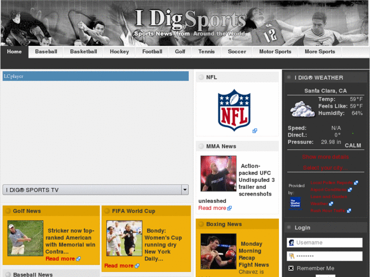The height and width of the screenshot is (277, 370).
Task: Expand the I DIG SPORTS TV dropdown arrow
Action: (x=185, y=190)
